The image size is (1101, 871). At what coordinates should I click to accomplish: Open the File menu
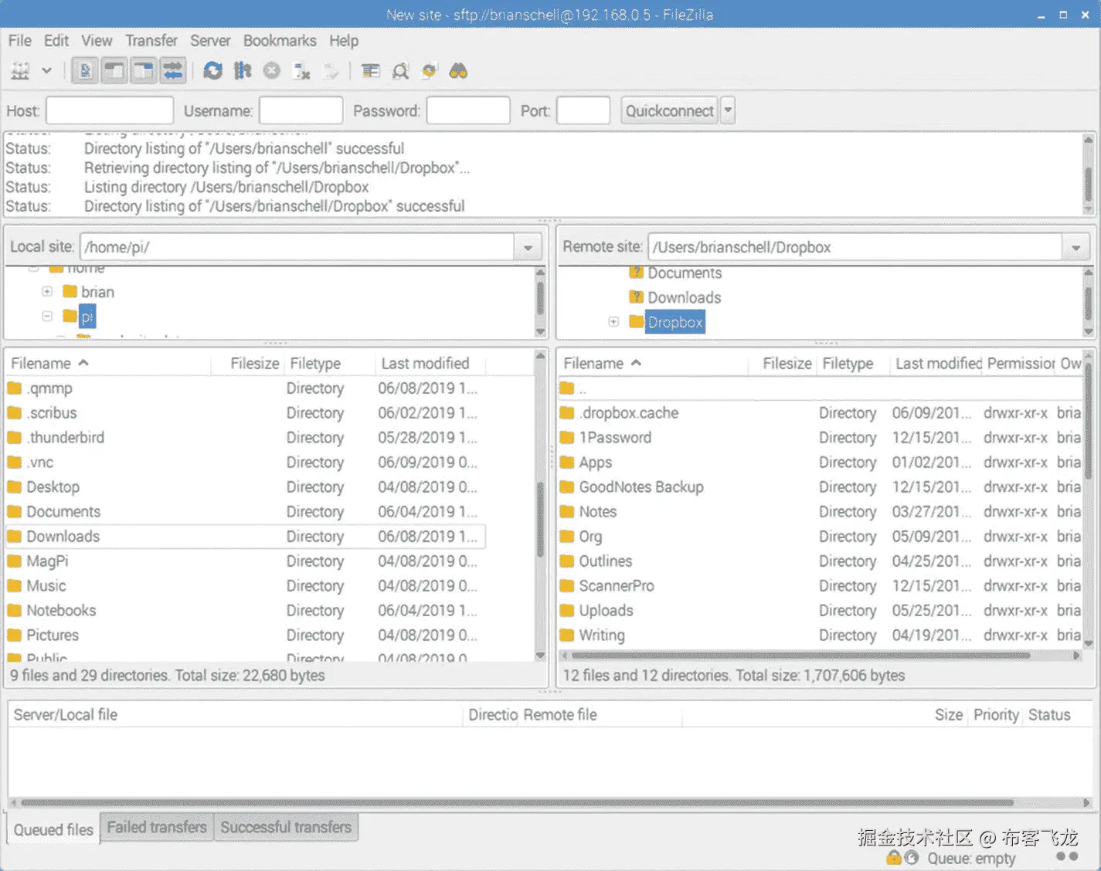[x=20, y=41]
